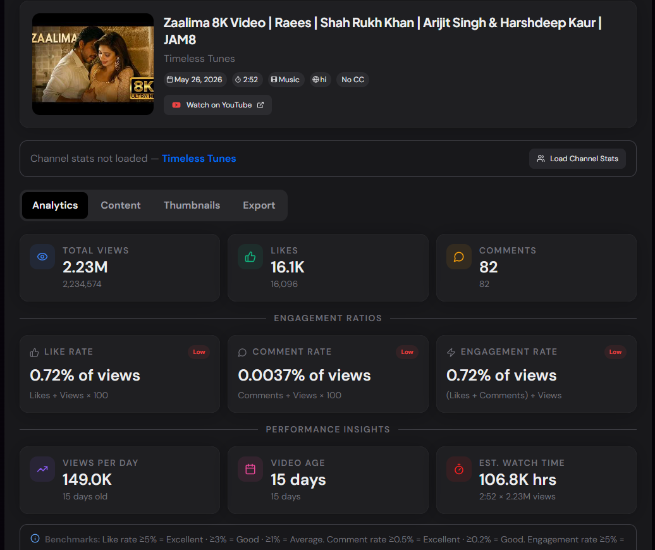Screen dimensions: 655x550
Task: Click the eye icon in Total Views
Action: click(42, 257)
